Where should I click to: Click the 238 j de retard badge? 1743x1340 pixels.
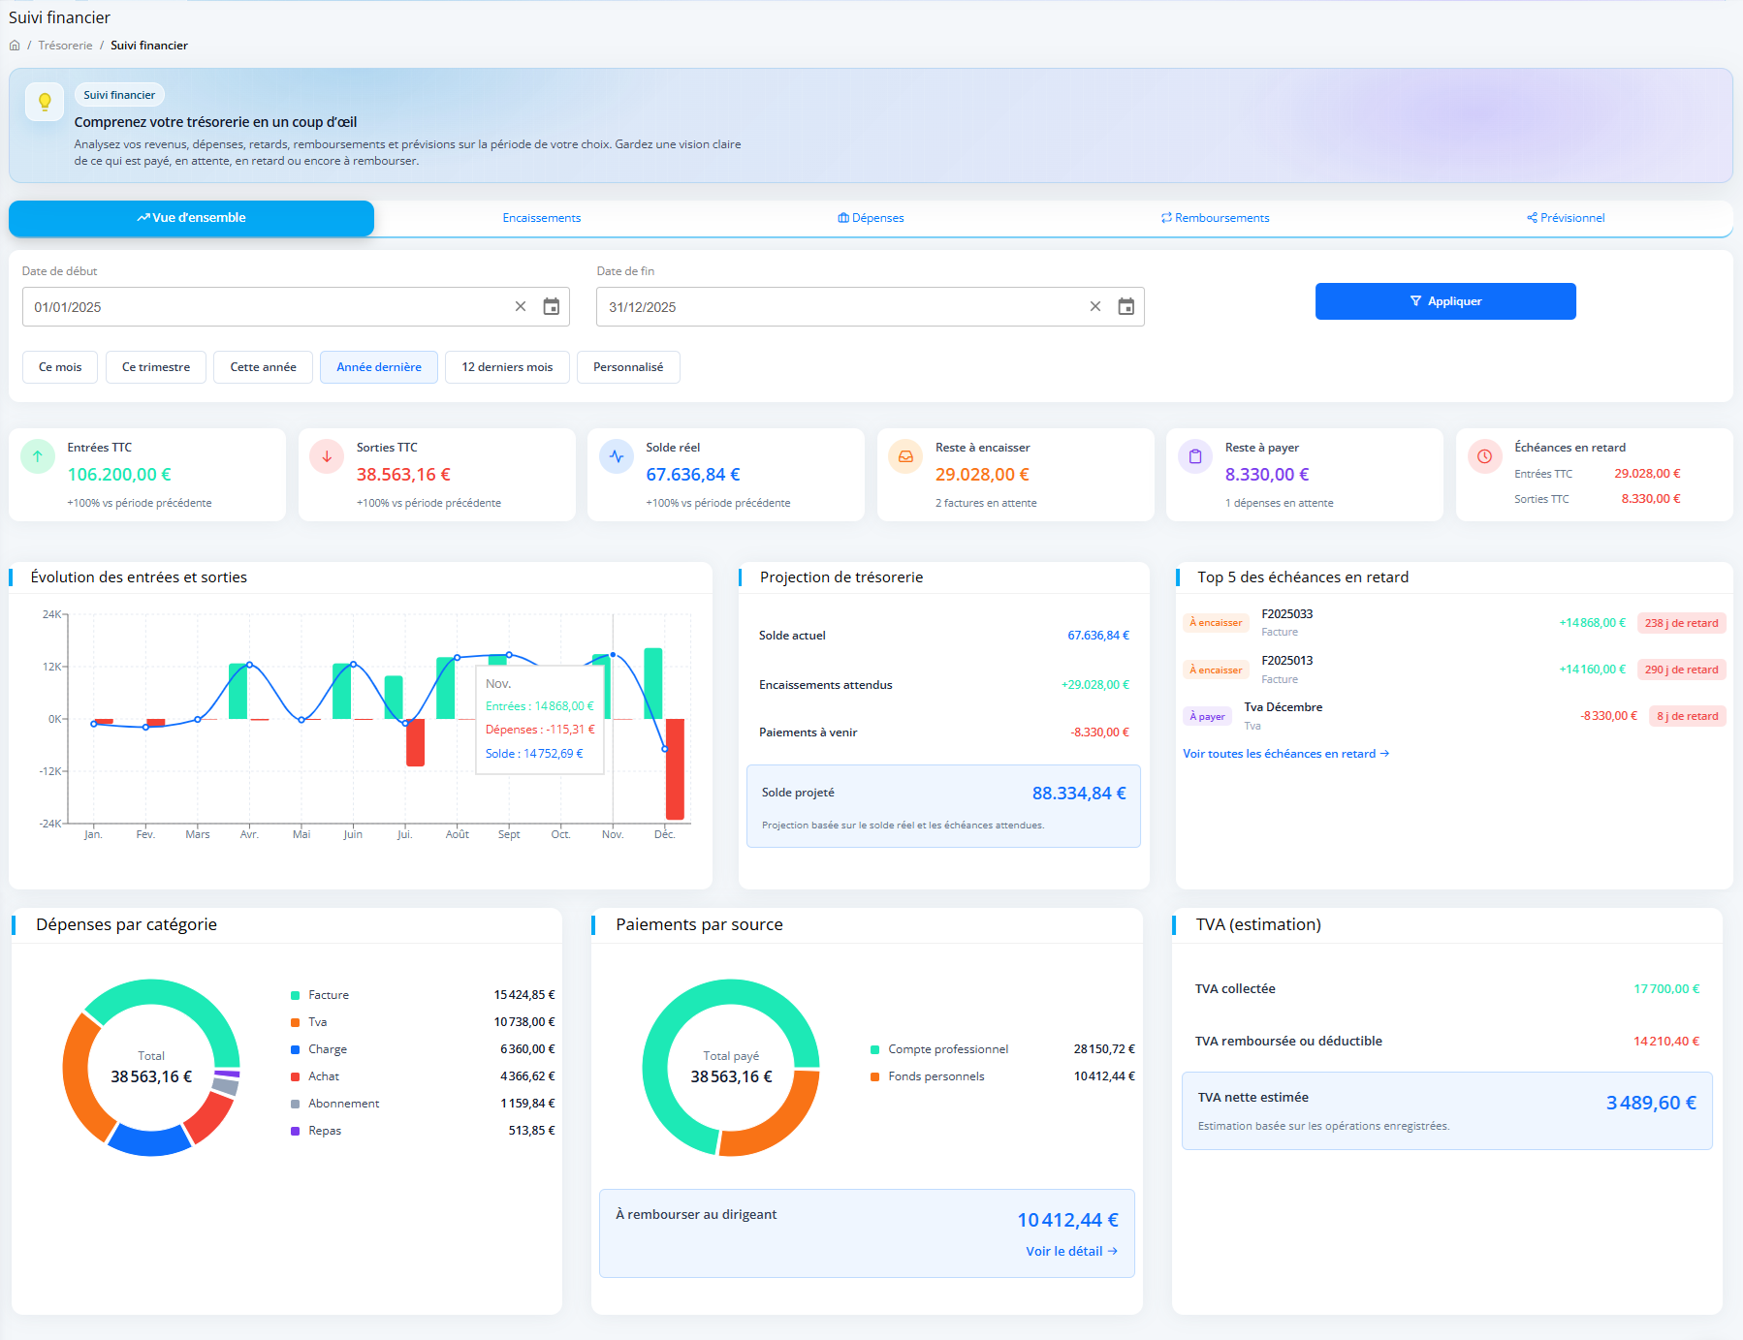coord(1681,623)
